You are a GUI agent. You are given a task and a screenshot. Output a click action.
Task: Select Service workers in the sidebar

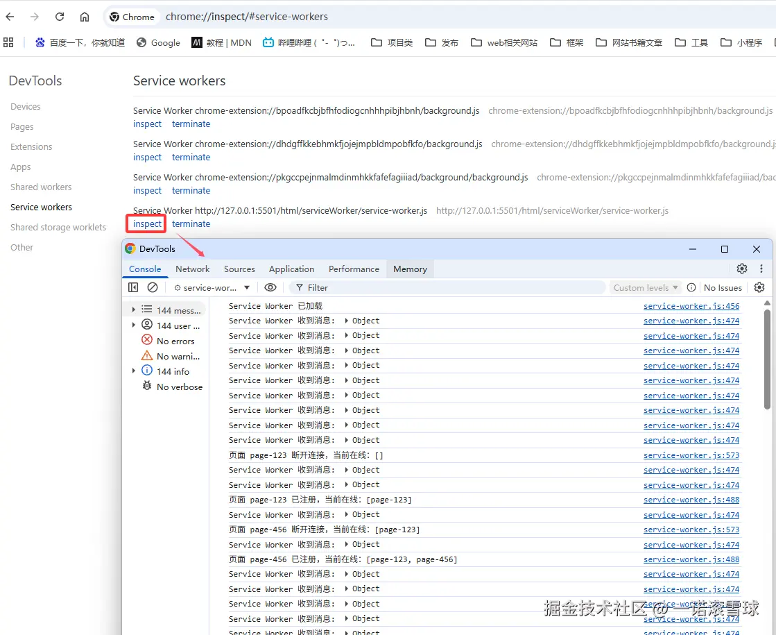click(41, 207)
